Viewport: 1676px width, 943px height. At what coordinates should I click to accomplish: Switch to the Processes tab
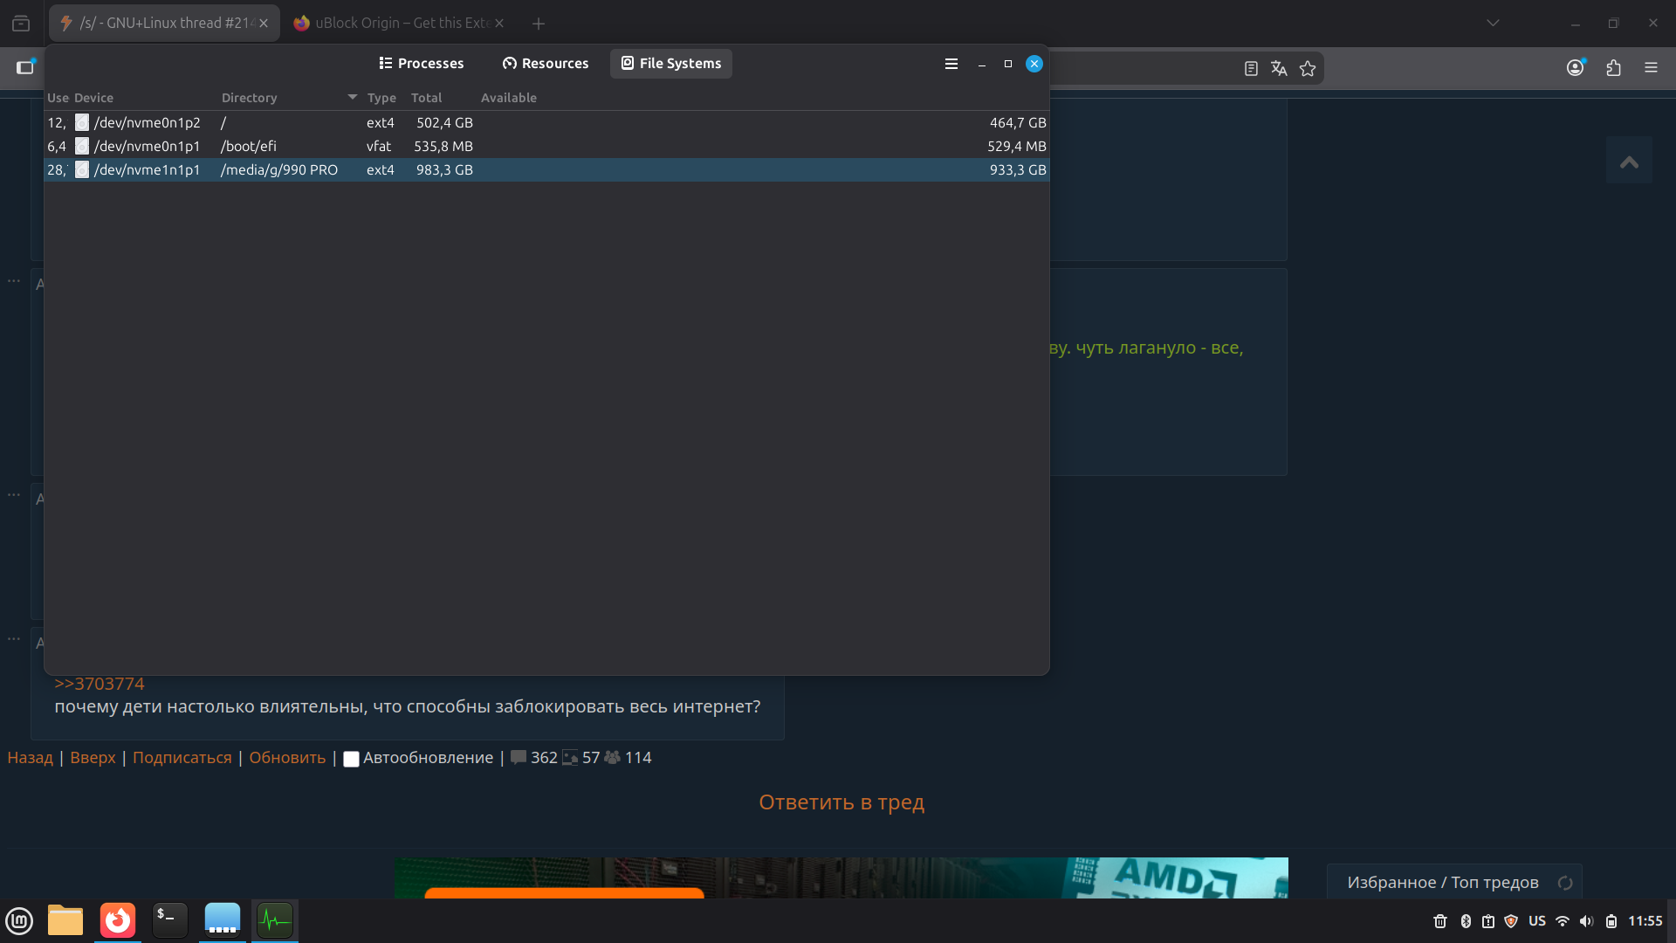click(422, 64)
